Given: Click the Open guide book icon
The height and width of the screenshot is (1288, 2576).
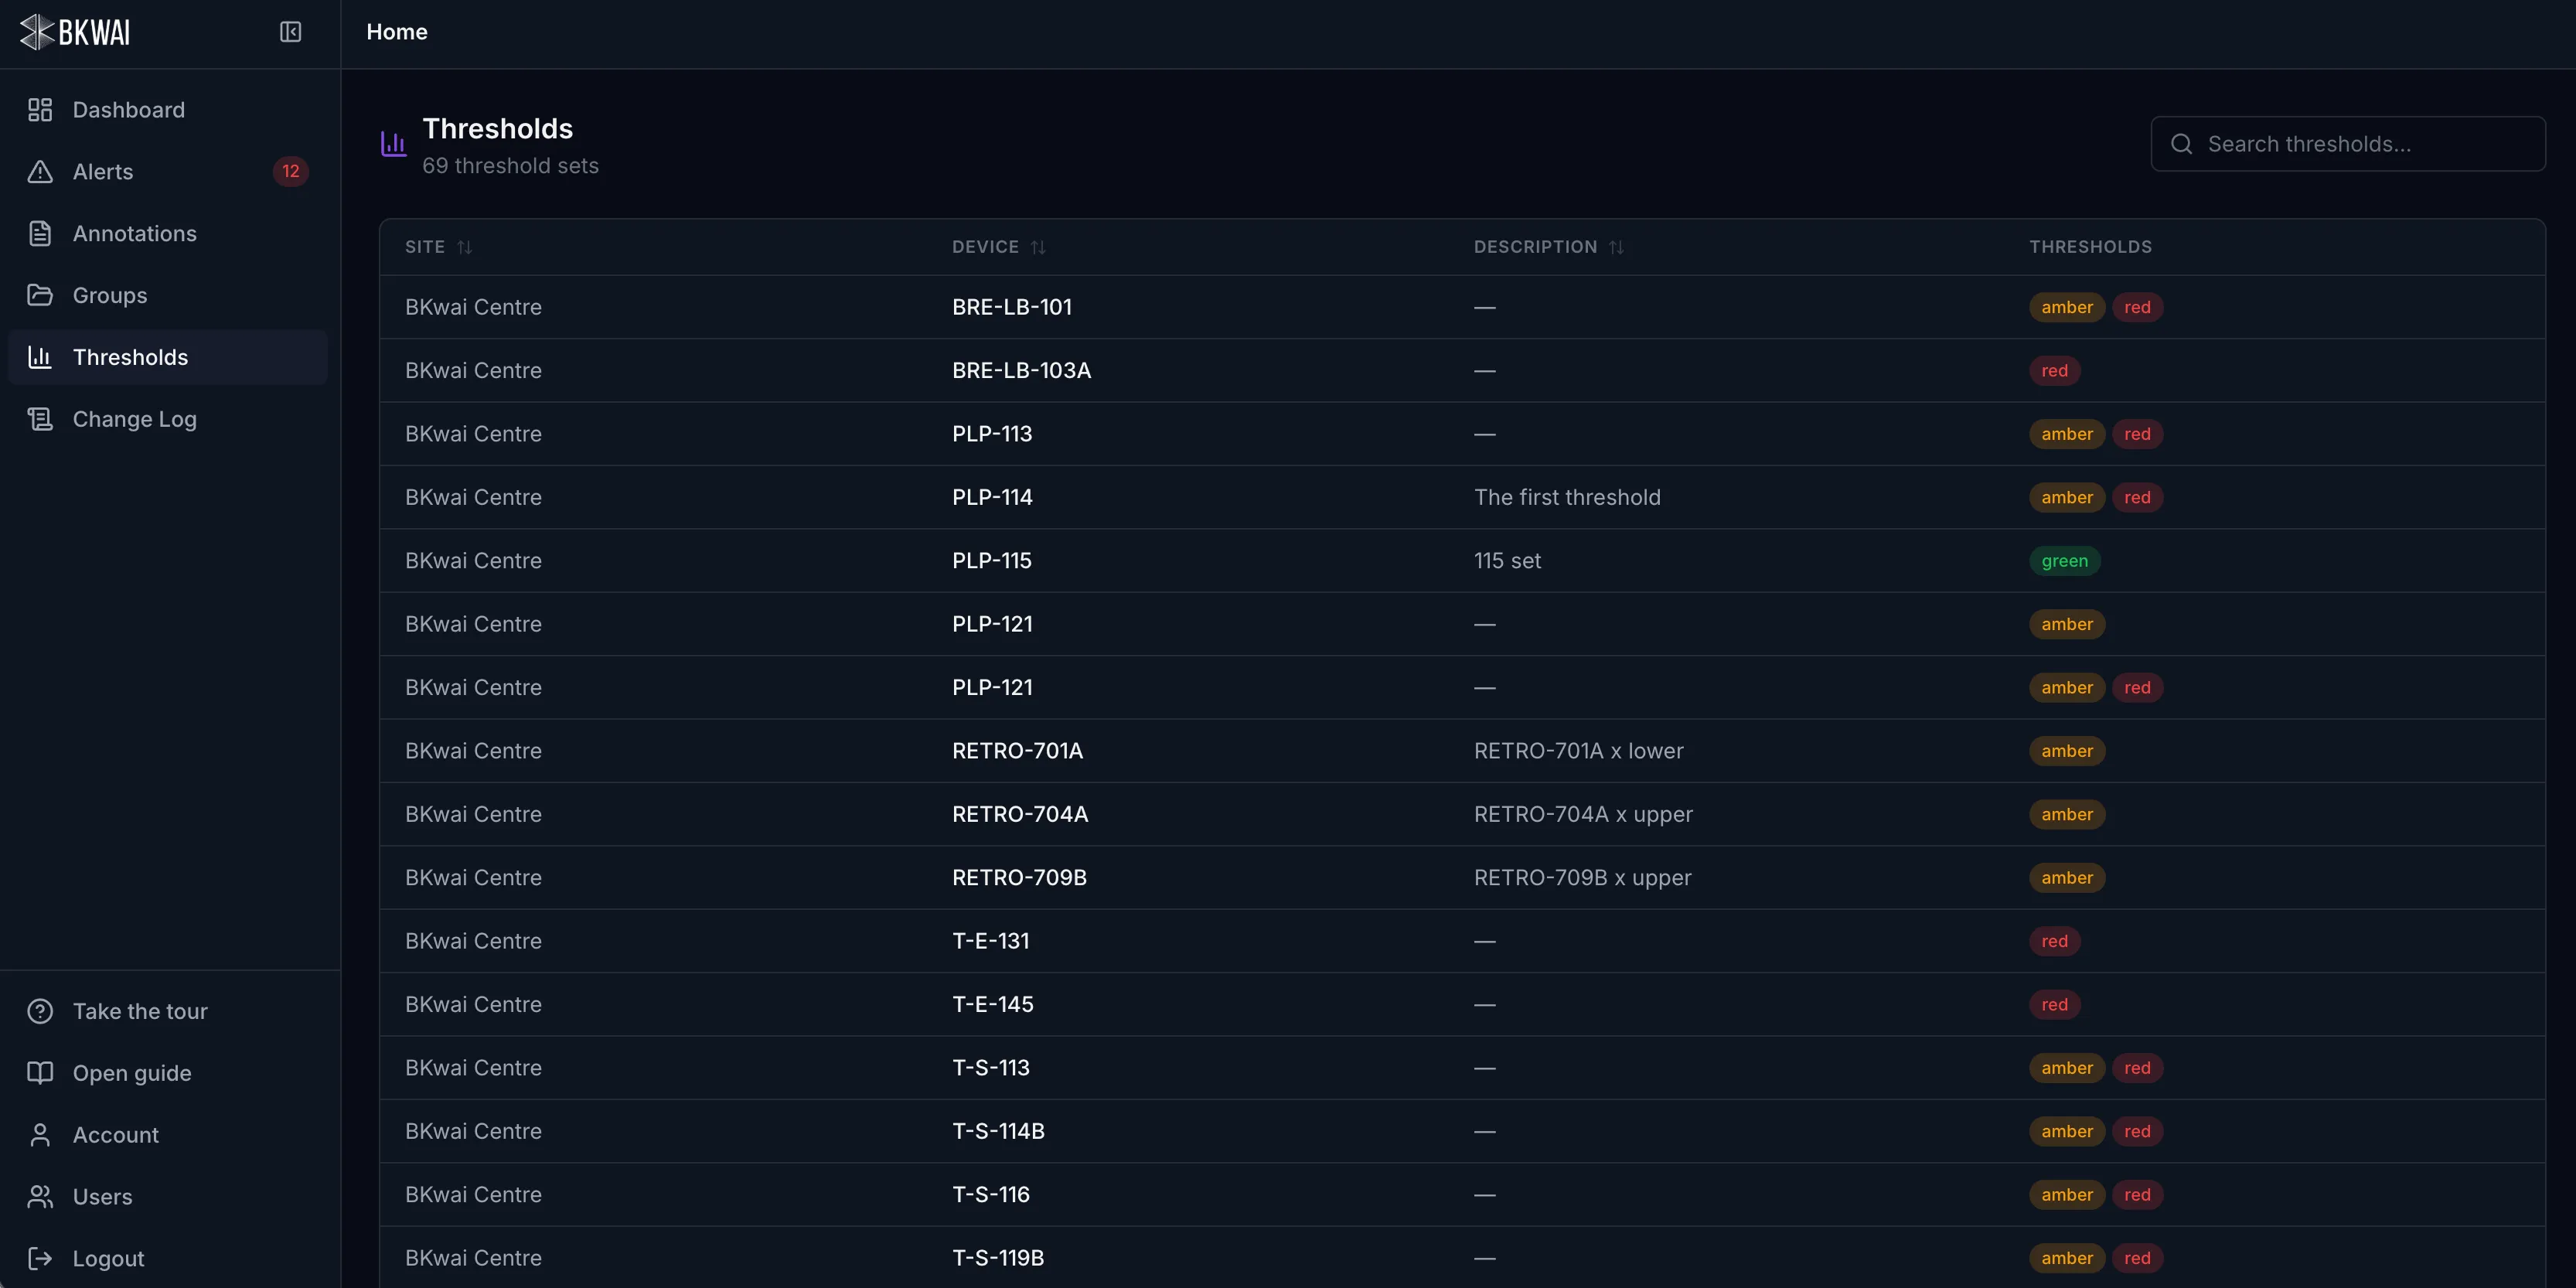Looking at the screenshot, I should 40,1073.
